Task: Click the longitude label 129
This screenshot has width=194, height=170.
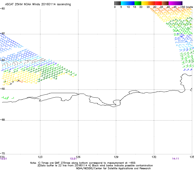Action: pyautogui.click(x=116, y=157)
